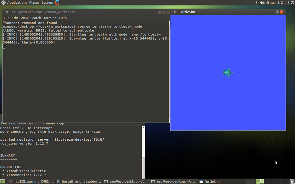The height and width of the screenshot is (184, 295).
Task: Open Search menu in catkin_workspace terminal
Action: point(36,18)
